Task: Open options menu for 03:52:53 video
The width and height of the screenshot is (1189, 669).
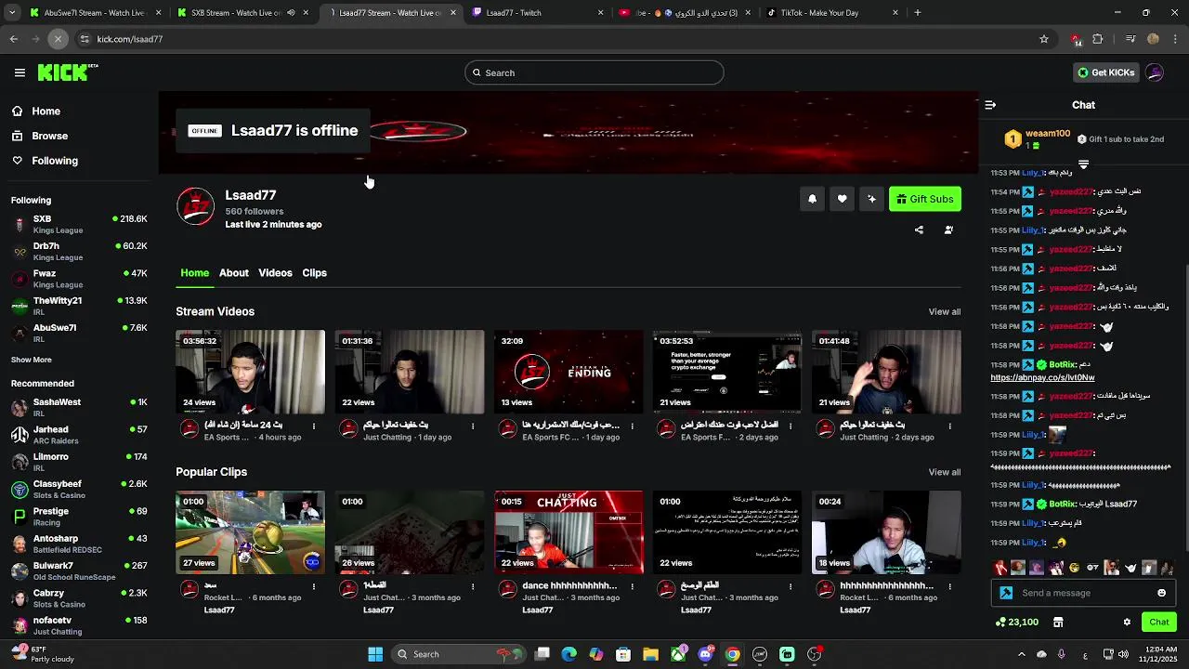Action: (790, 426)
